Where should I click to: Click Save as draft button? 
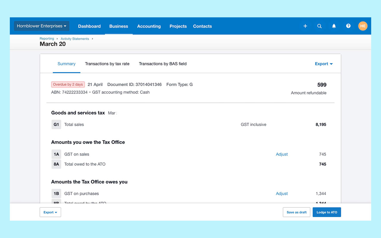coord(296,212)
